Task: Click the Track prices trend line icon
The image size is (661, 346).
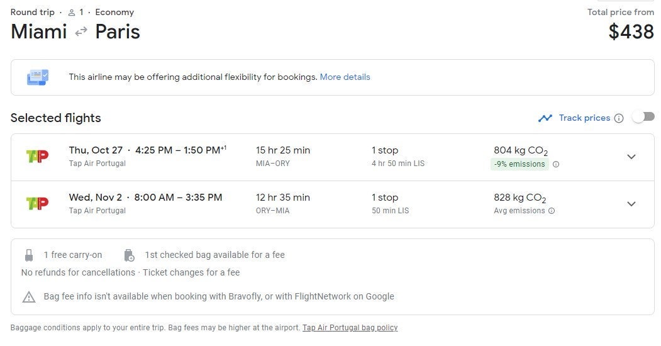Action: tap(545, 118)
